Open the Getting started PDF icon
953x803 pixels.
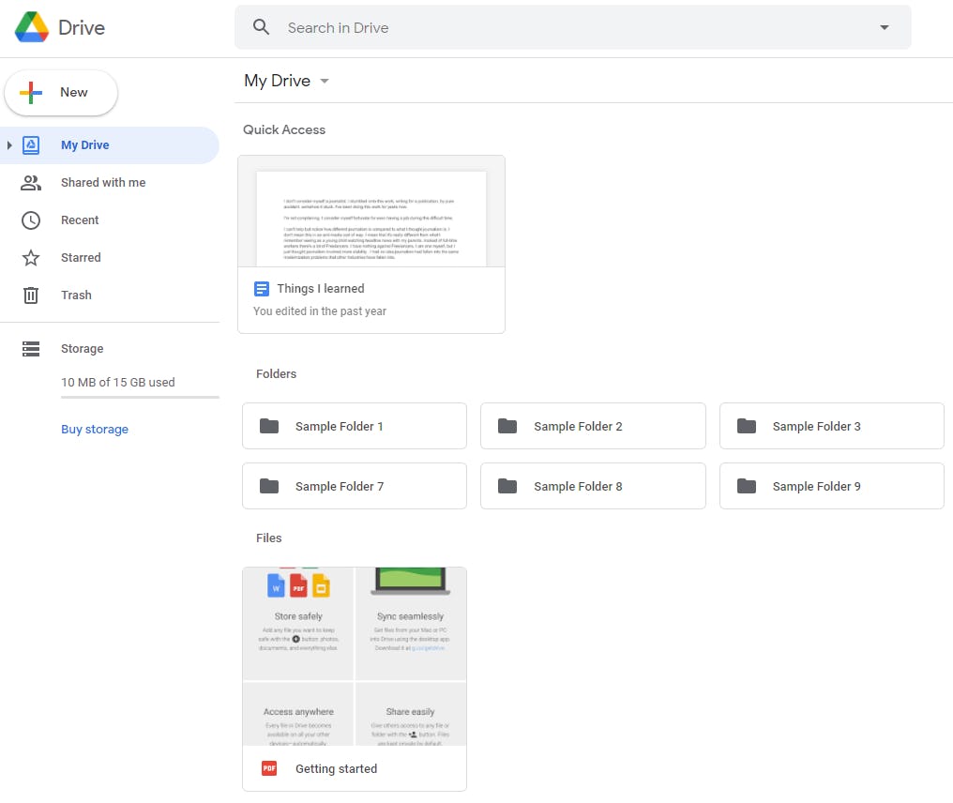268,768
